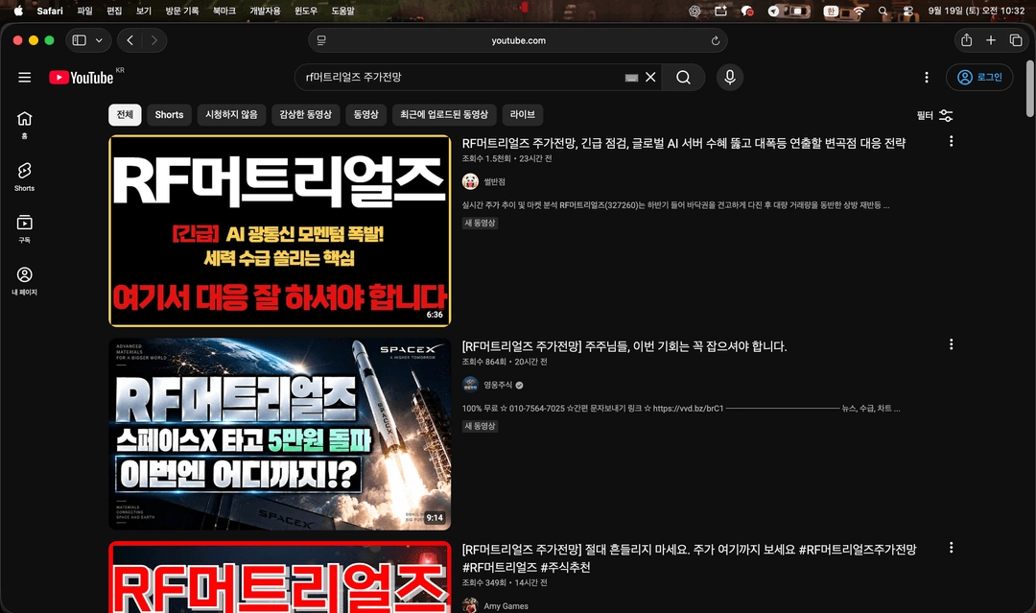Open the Safari share button
This screenshot has height=613, width=1036.
coord(967,40)
